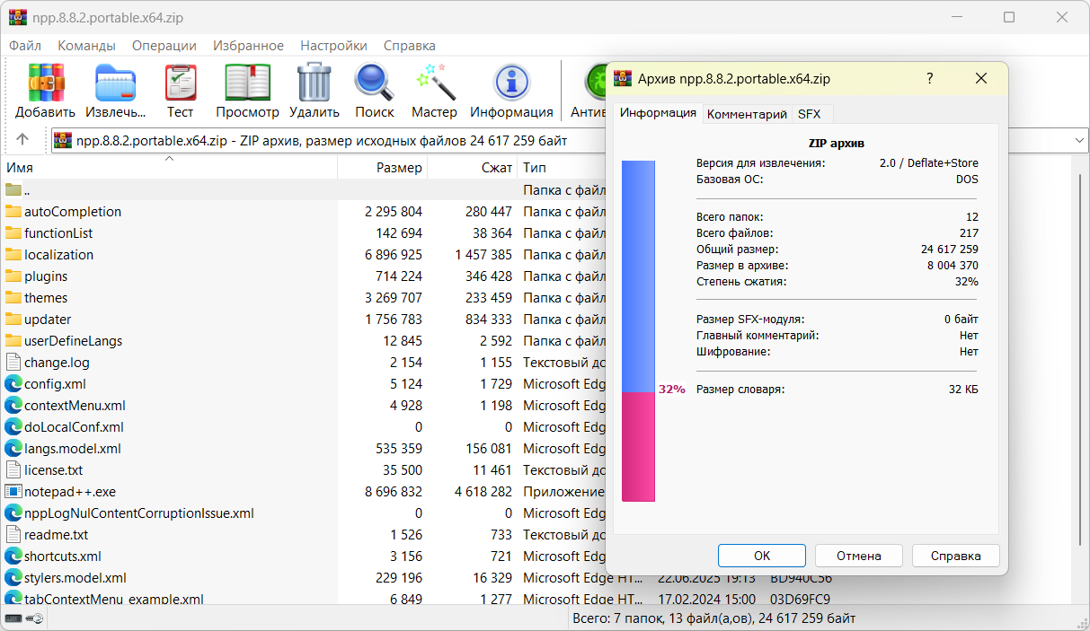Click the Добавить (Add) toolbar icon
Image resolution: width=1090 pixels, height=631 pixels.
(x=45, y=91)
